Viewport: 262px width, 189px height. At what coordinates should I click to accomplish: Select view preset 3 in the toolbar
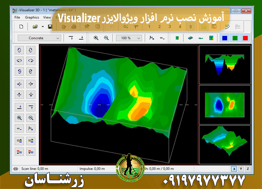coord(169,27)
